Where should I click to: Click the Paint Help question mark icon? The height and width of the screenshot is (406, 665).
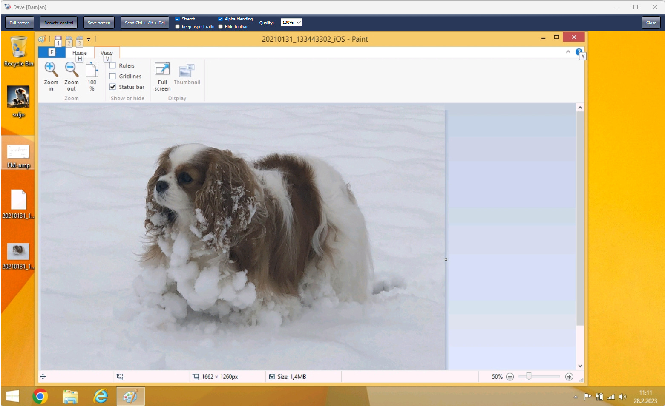click(x=579, y=52)
